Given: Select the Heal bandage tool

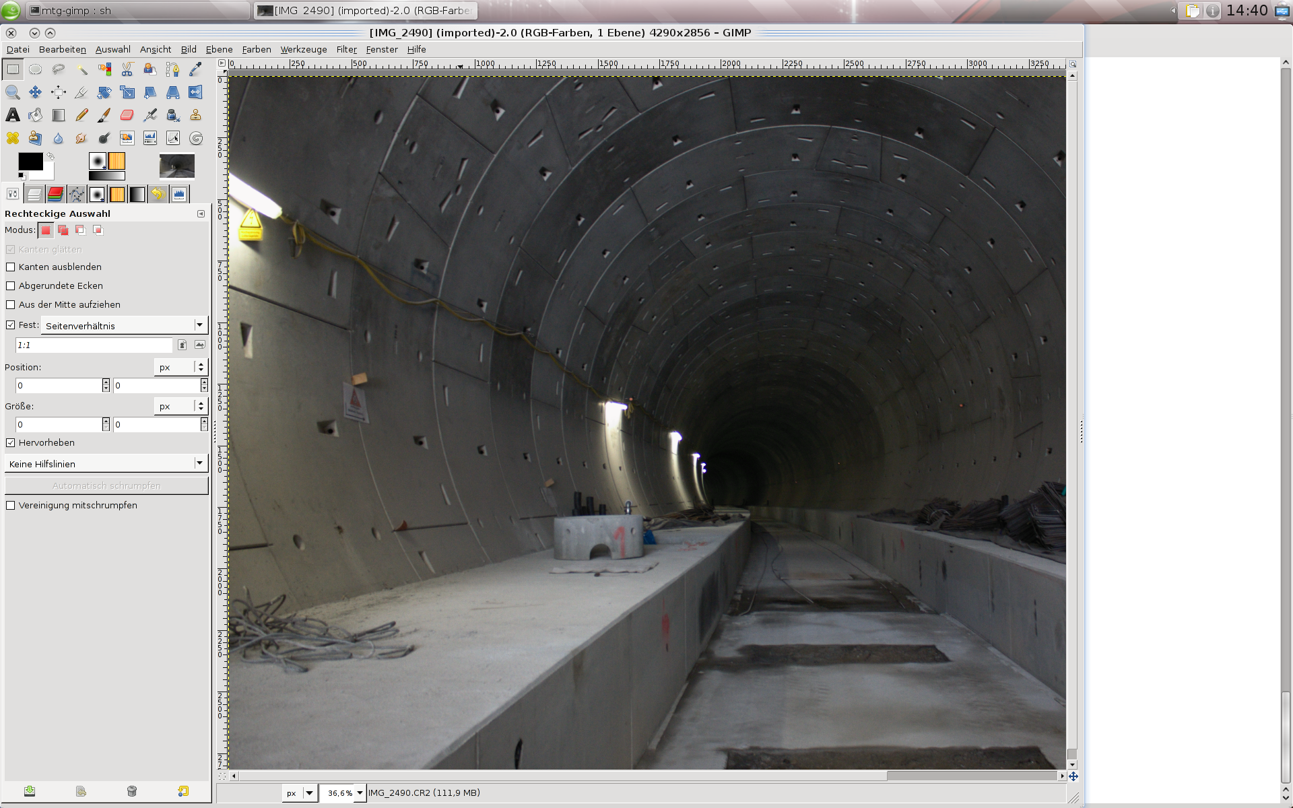Looking at the screenshot, I should point(13,138).
